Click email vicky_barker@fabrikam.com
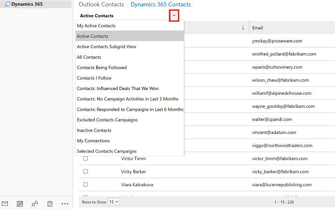The width and height of the screenshot is (335, 209). (280, 172)
